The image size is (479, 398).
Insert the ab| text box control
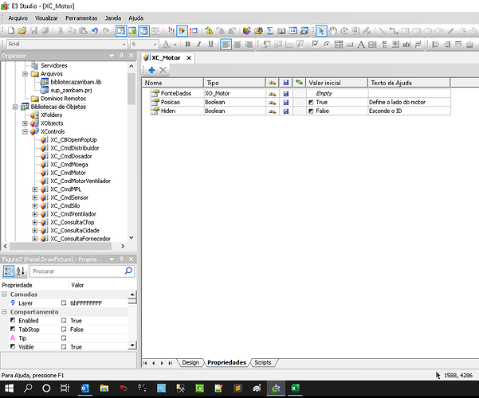click(406, 45)
